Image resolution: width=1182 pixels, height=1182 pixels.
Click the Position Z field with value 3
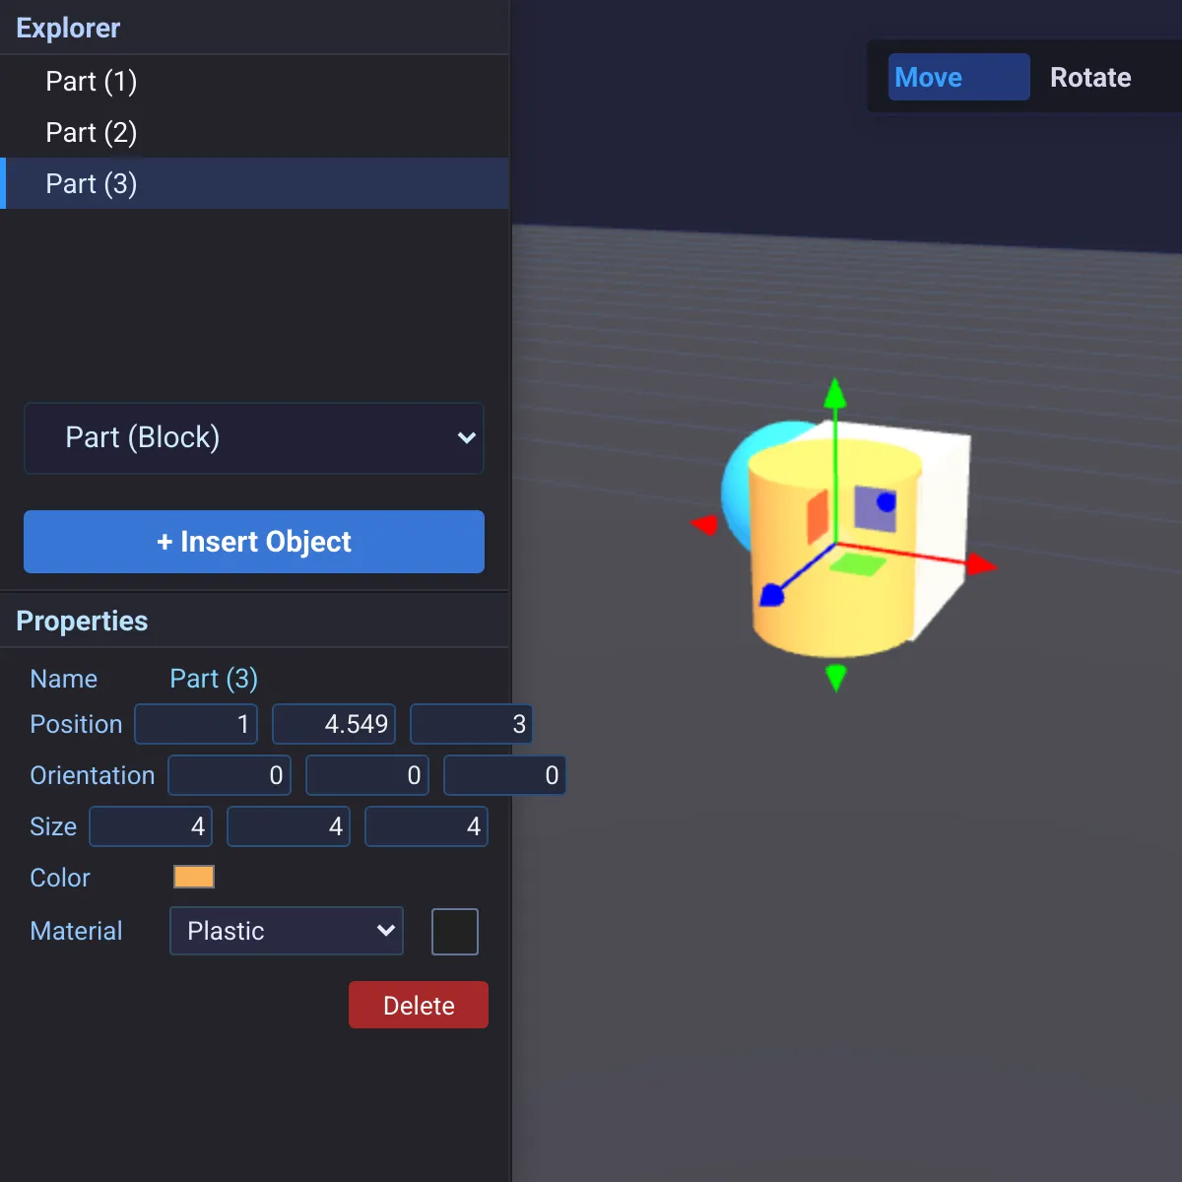point(472,724)
